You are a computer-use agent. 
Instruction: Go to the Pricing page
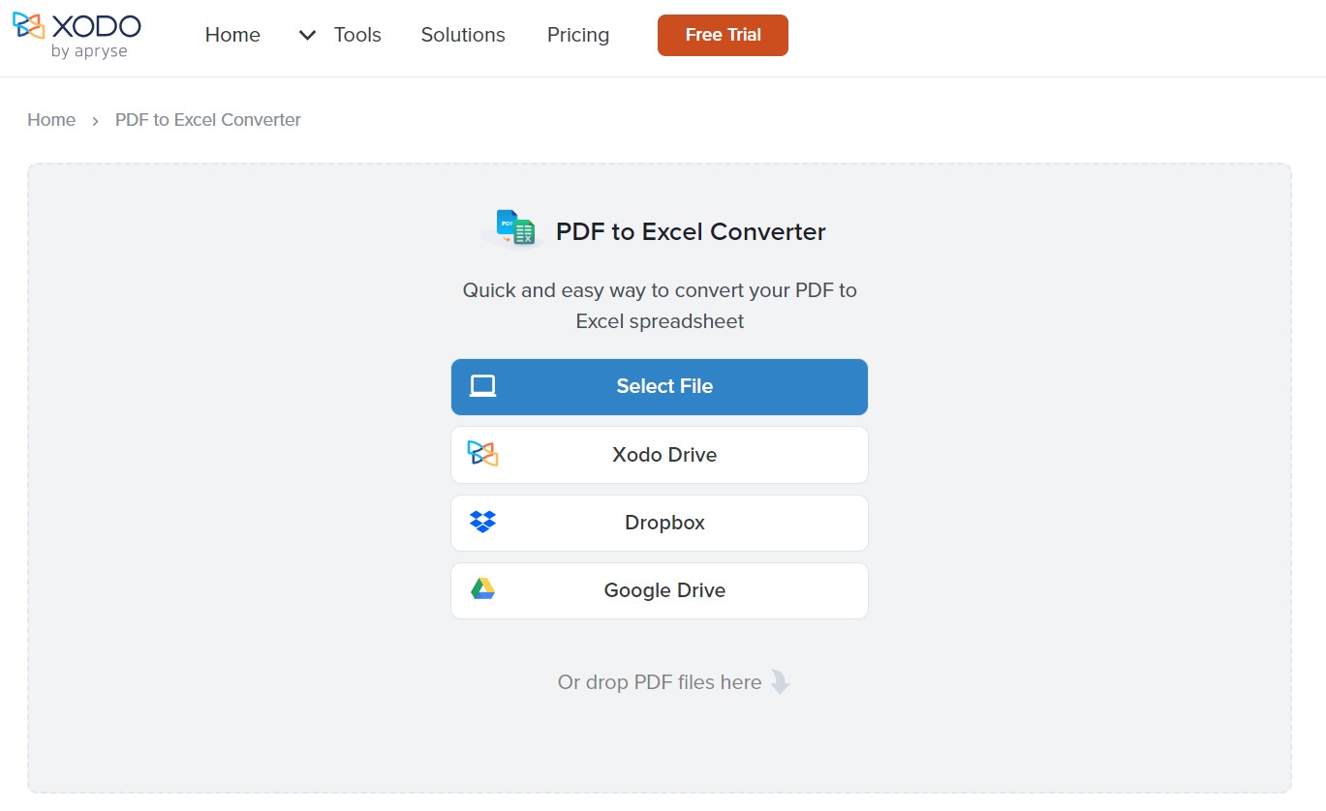coord(578,35)
